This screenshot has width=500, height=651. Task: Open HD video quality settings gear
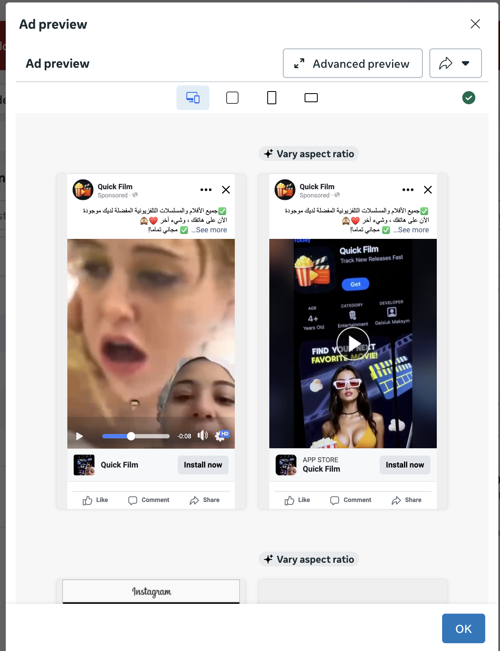click(x=222, y=436)
